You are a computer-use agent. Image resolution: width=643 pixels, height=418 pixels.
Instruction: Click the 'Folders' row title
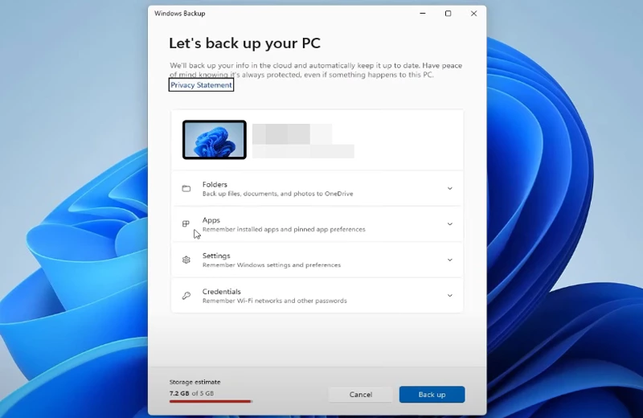click(x=215, y=185)
